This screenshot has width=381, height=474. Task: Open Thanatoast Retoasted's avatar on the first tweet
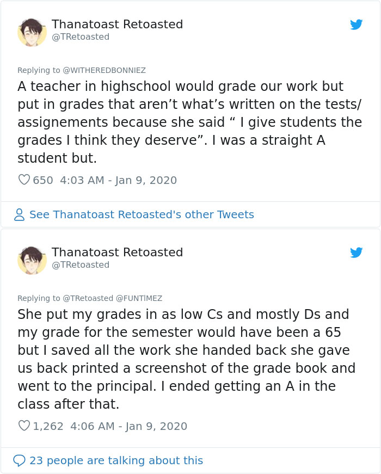pos(32,32)
